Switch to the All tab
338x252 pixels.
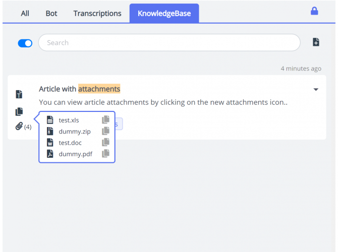(25, 14)
